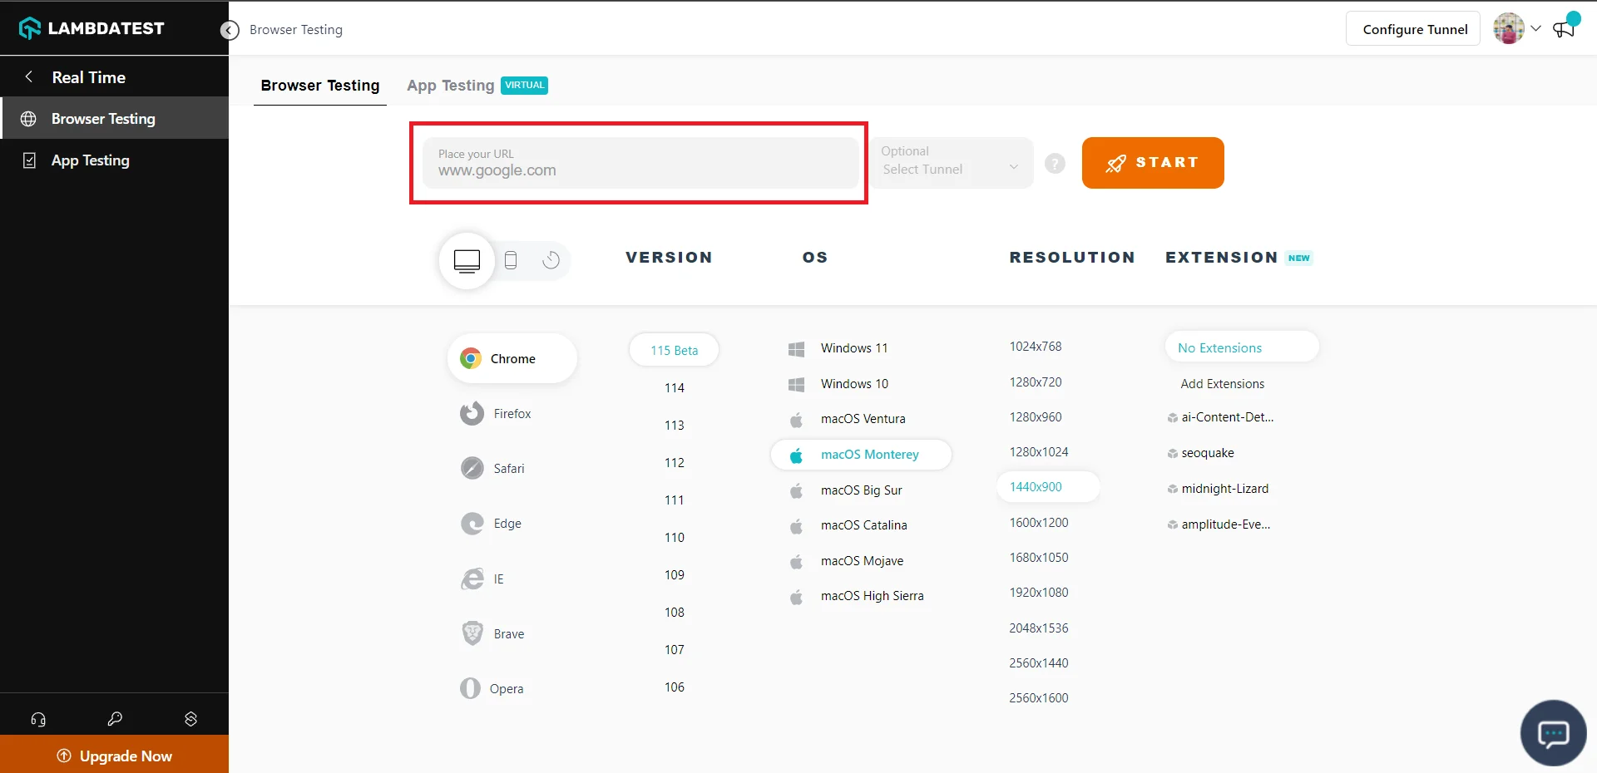Choose browser version 110
This screenshot has height=773, width=1597.
pos(675,537)
